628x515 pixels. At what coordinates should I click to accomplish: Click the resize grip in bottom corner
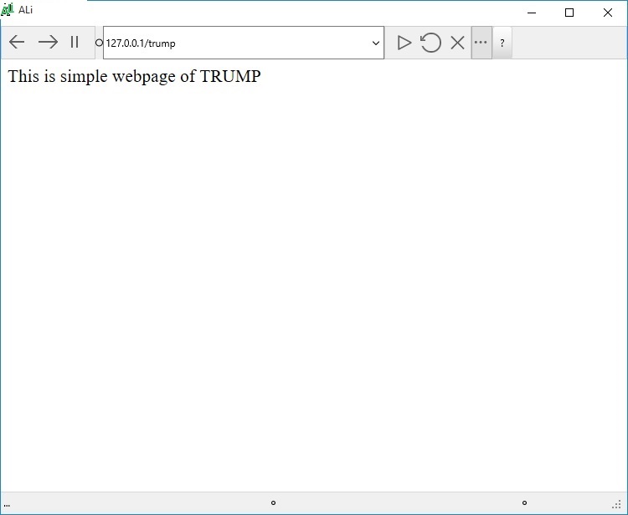click(617, 505)
